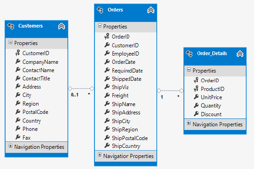Select the ShipAddress property
Screen dimensions: 254x169
pos(126,113)
